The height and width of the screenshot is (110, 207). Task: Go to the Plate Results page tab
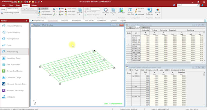[89, 21]
